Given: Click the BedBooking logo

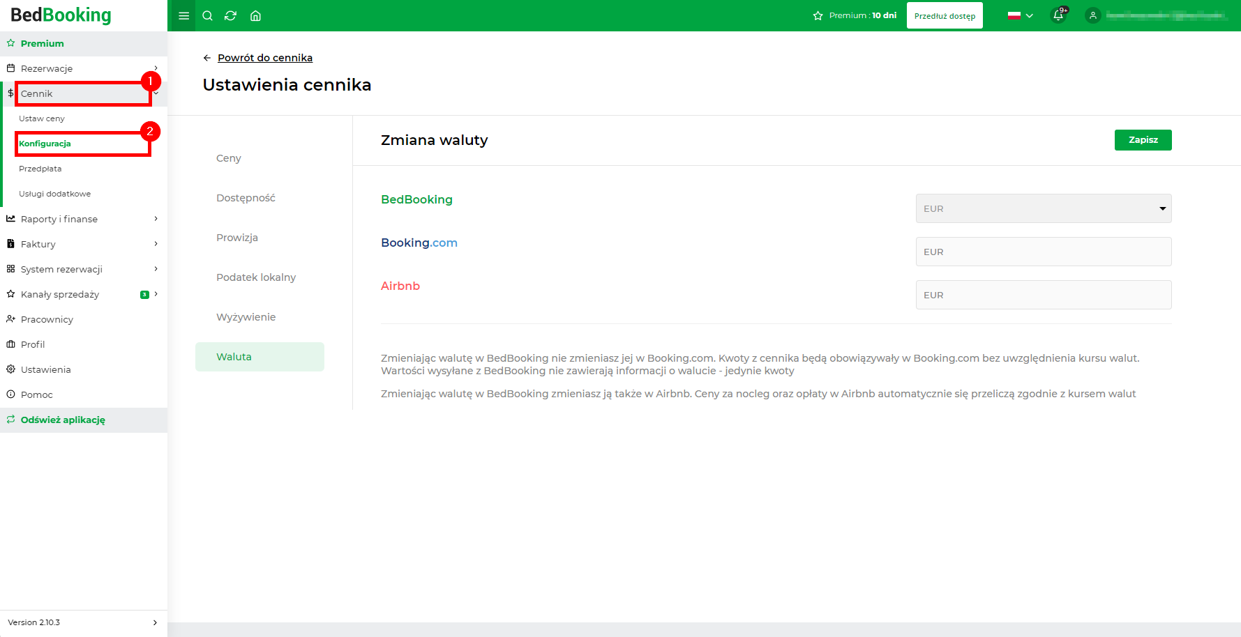Looking at the screenshot, I should [61, 15].
